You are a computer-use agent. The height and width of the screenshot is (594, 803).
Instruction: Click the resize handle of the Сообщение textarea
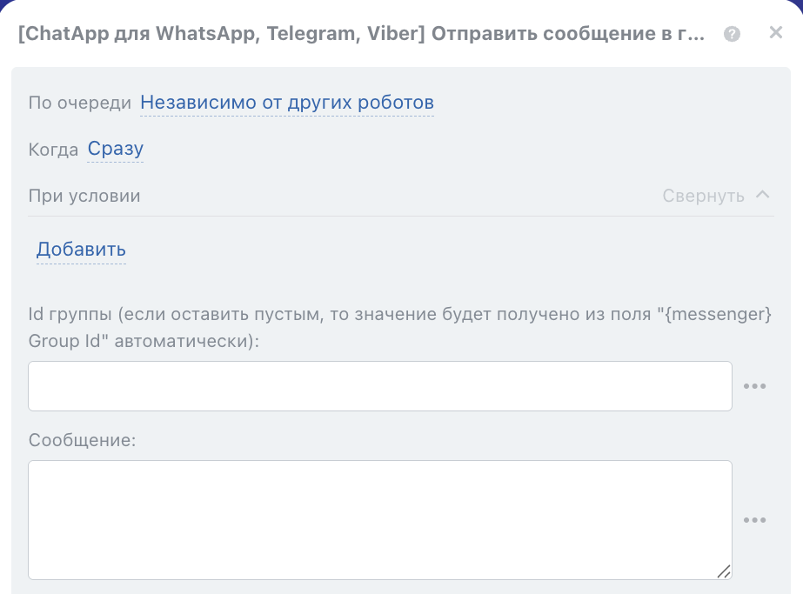coord(723,571)
